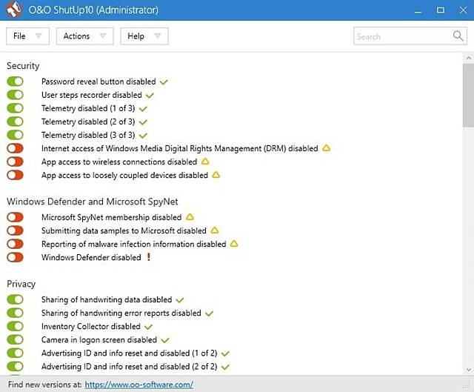Click checkmark beside Advertising ID (1 of 2)
Screen dimensions: 474x392
click(x=225, y=353)
